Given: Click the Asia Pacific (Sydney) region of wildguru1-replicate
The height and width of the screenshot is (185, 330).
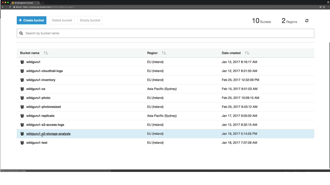Looking at the screenshot, I should [x=162, y=116].
